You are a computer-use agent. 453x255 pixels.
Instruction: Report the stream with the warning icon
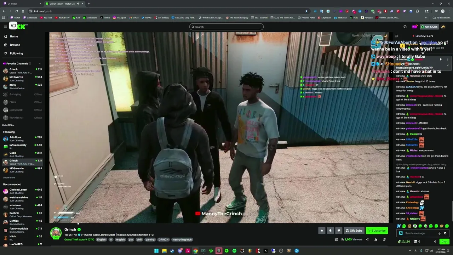(375, 239)
